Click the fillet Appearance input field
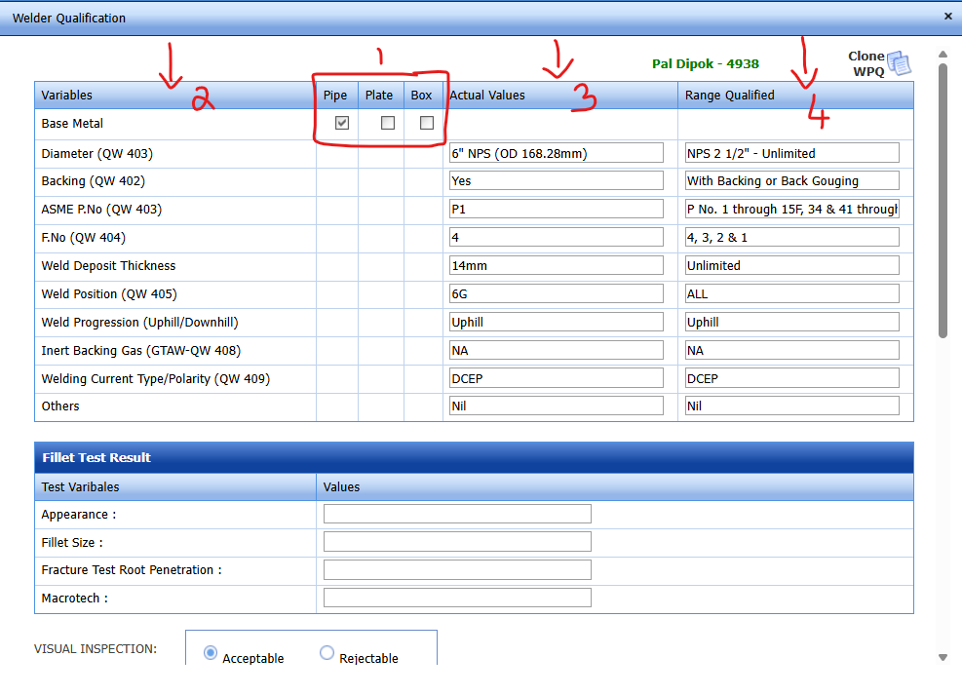Screen dimensions: 962x696 (x=457, y=515)
